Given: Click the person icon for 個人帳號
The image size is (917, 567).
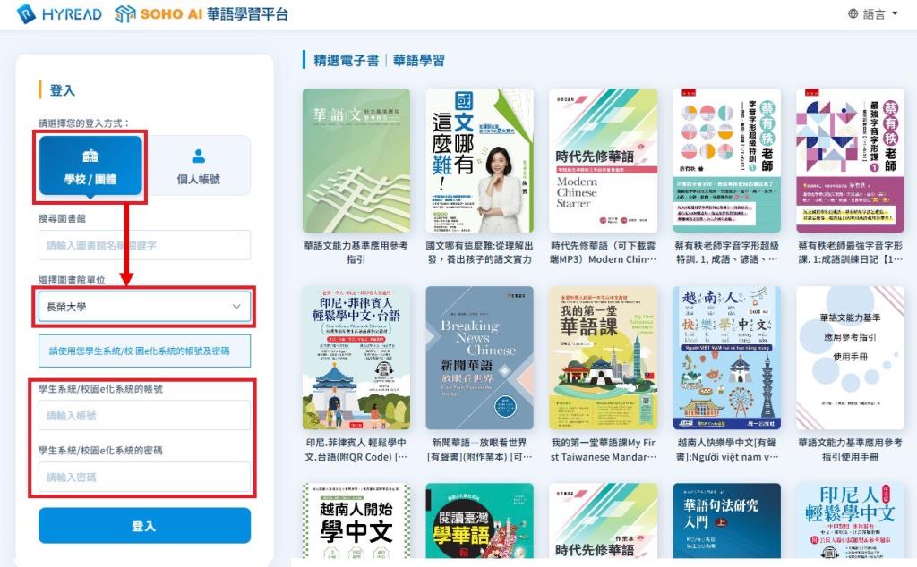Looking at the screenshot, I should (198, 156).
